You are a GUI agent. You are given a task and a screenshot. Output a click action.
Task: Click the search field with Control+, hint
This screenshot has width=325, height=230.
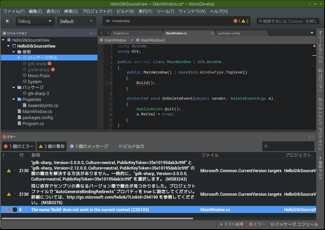click(x=288, y=21)
